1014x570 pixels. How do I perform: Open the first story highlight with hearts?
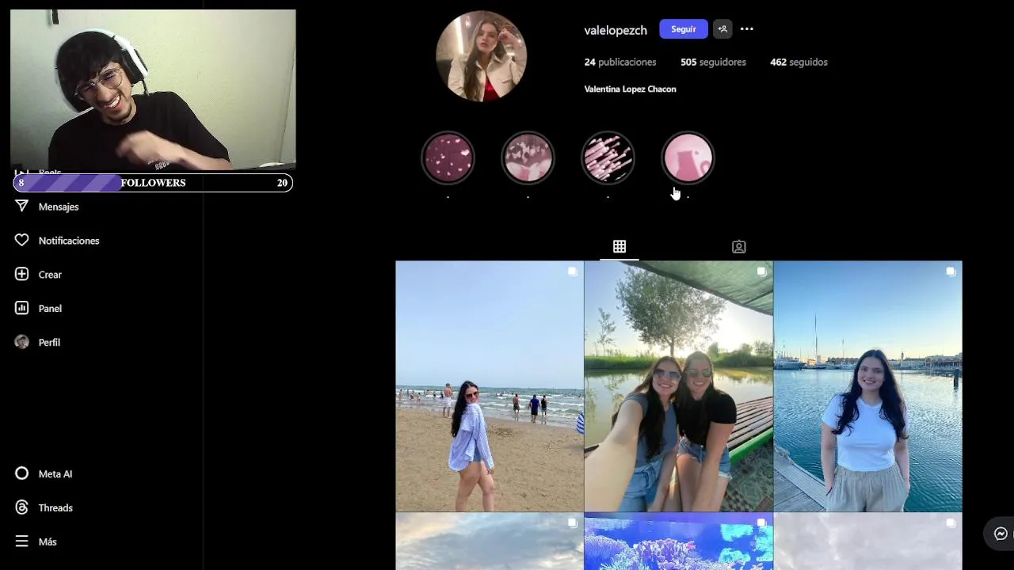[448, 158]
